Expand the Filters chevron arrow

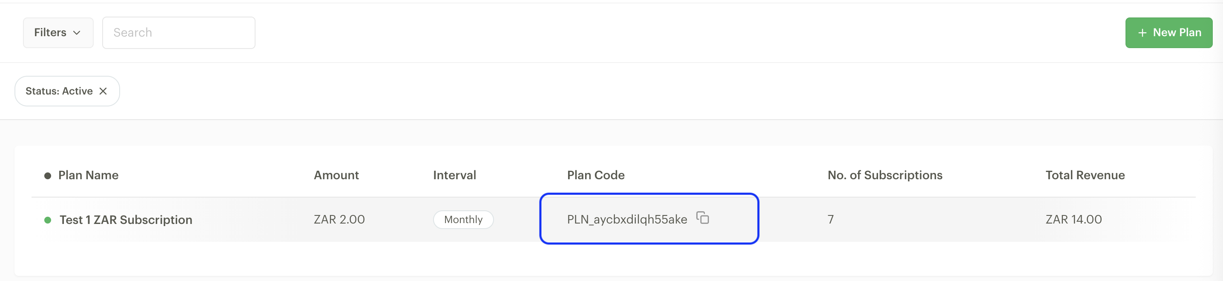(x=77, y=33)
